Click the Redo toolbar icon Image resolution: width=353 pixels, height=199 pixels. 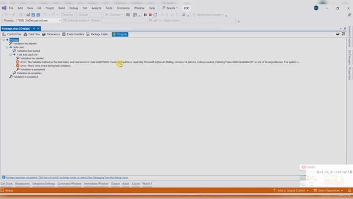pos(54,15)
